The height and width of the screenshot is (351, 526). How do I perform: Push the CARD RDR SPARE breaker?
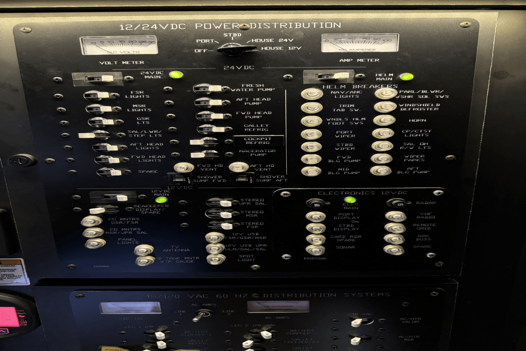316,239
